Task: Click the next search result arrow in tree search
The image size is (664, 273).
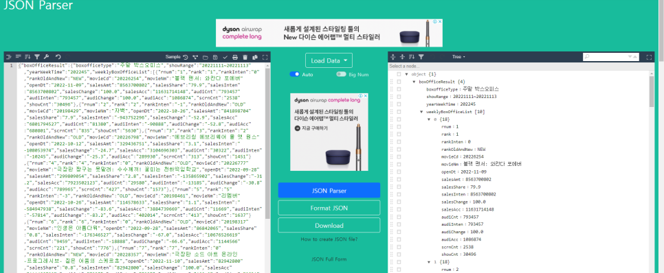Action: [x=630, y=57]
